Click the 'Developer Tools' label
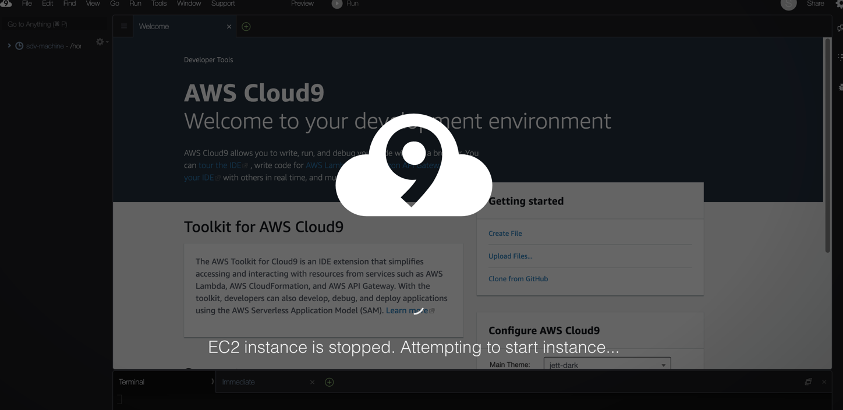843x410 pixels. (208, 60)
